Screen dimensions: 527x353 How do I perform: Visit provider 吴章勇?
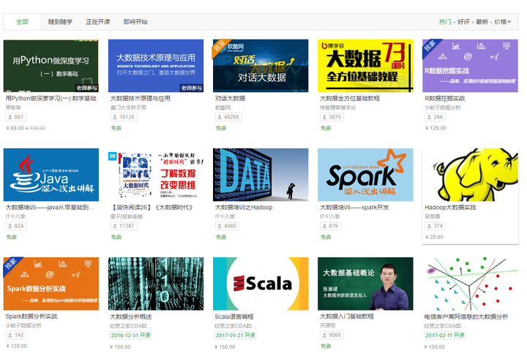pos(433,217)
